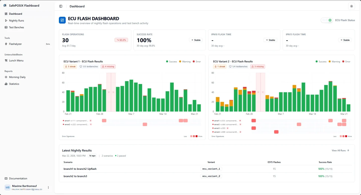Image resolution: width=361 pixels, height=195 pixels.
Task: Click the monitor icon in 1/4 testbenches badge
Action: (x=230, y=67)
